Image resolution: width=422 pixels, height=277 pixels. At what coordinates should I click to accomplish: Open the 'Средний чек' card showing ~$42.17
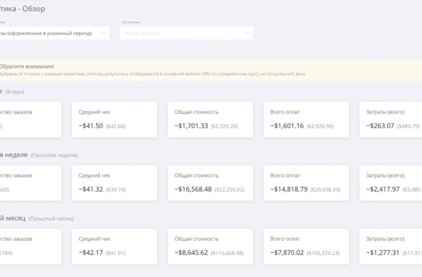[x=114, y=246]
